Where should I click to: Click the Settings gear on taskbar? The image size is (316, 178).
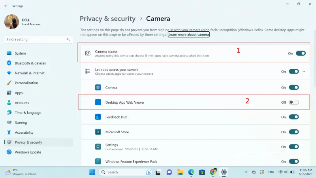coord(224,172)
